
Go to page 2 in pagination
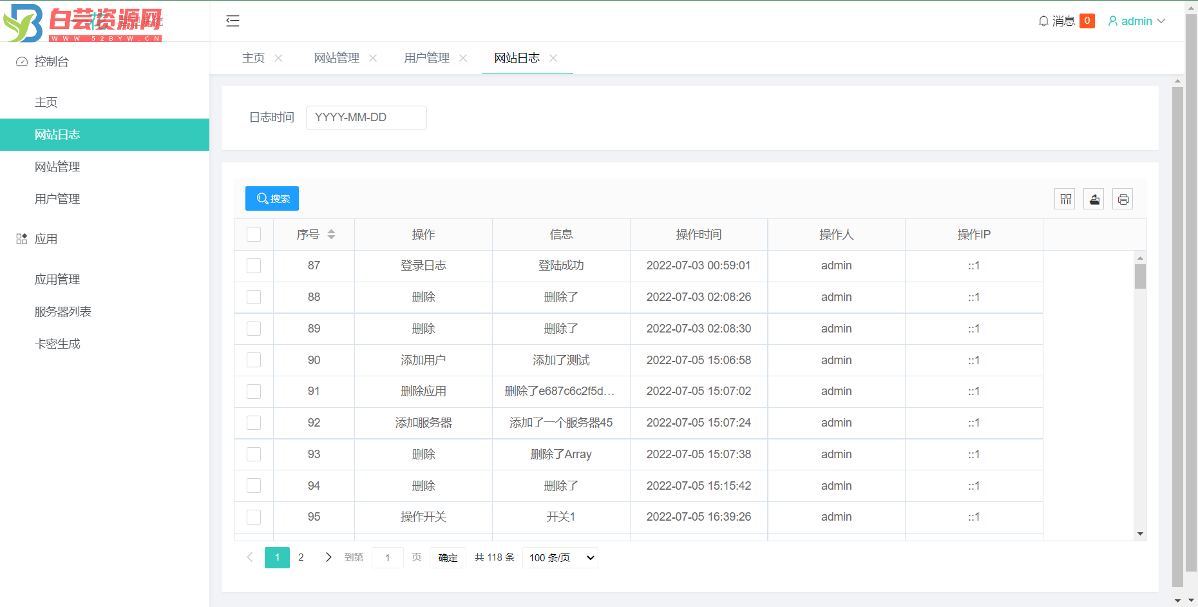point(301,557)
